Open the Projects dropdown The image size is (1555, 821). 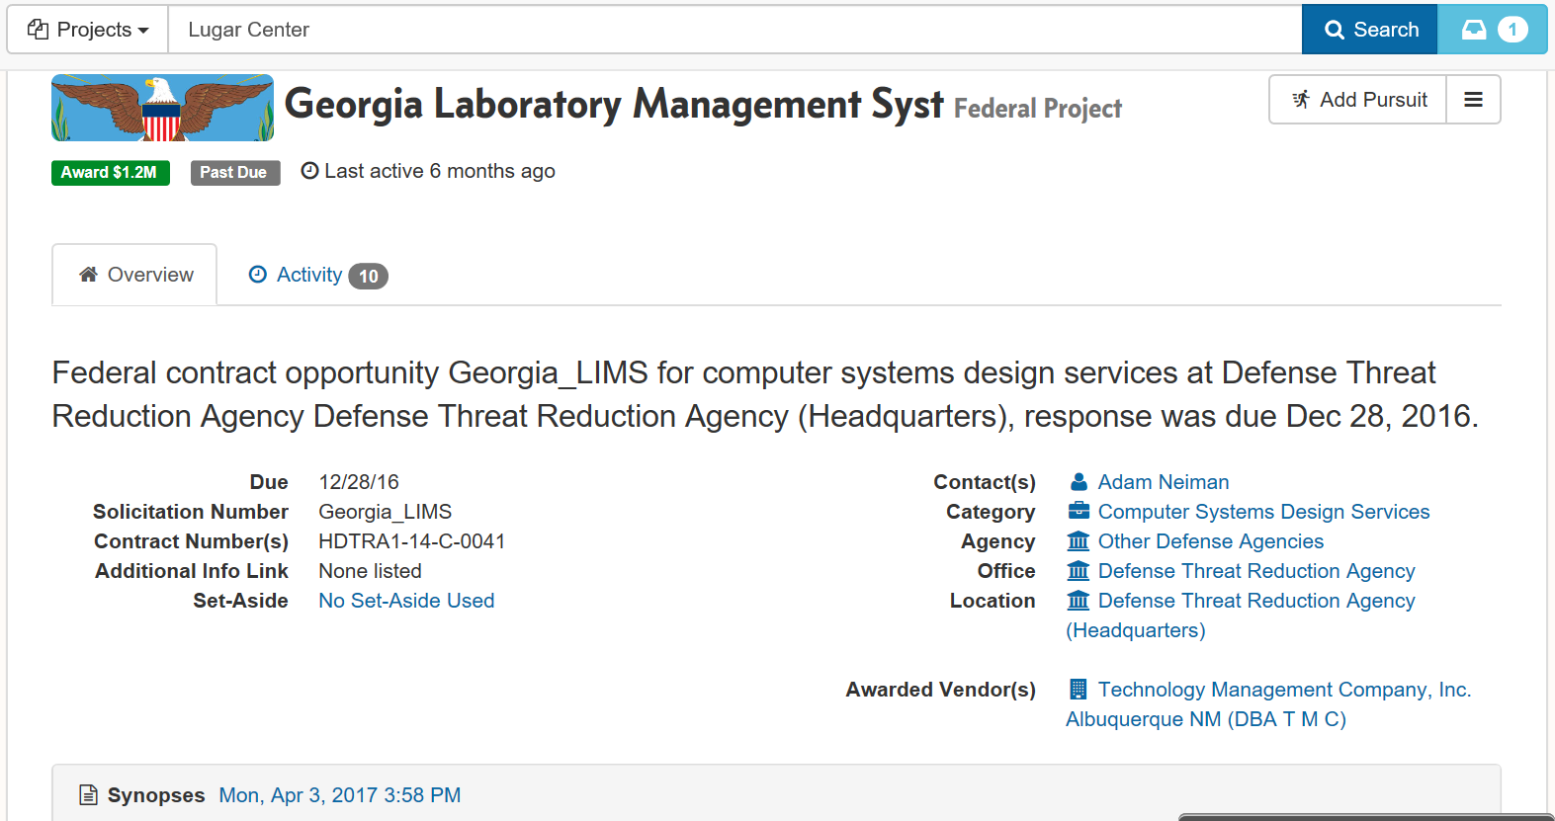click(x=88, y=30)
